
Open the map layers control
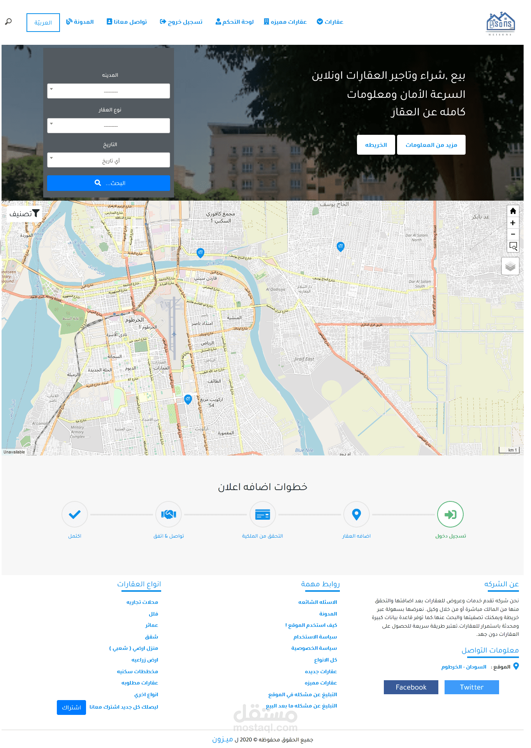pyautogui.click(x=510, y=266)
